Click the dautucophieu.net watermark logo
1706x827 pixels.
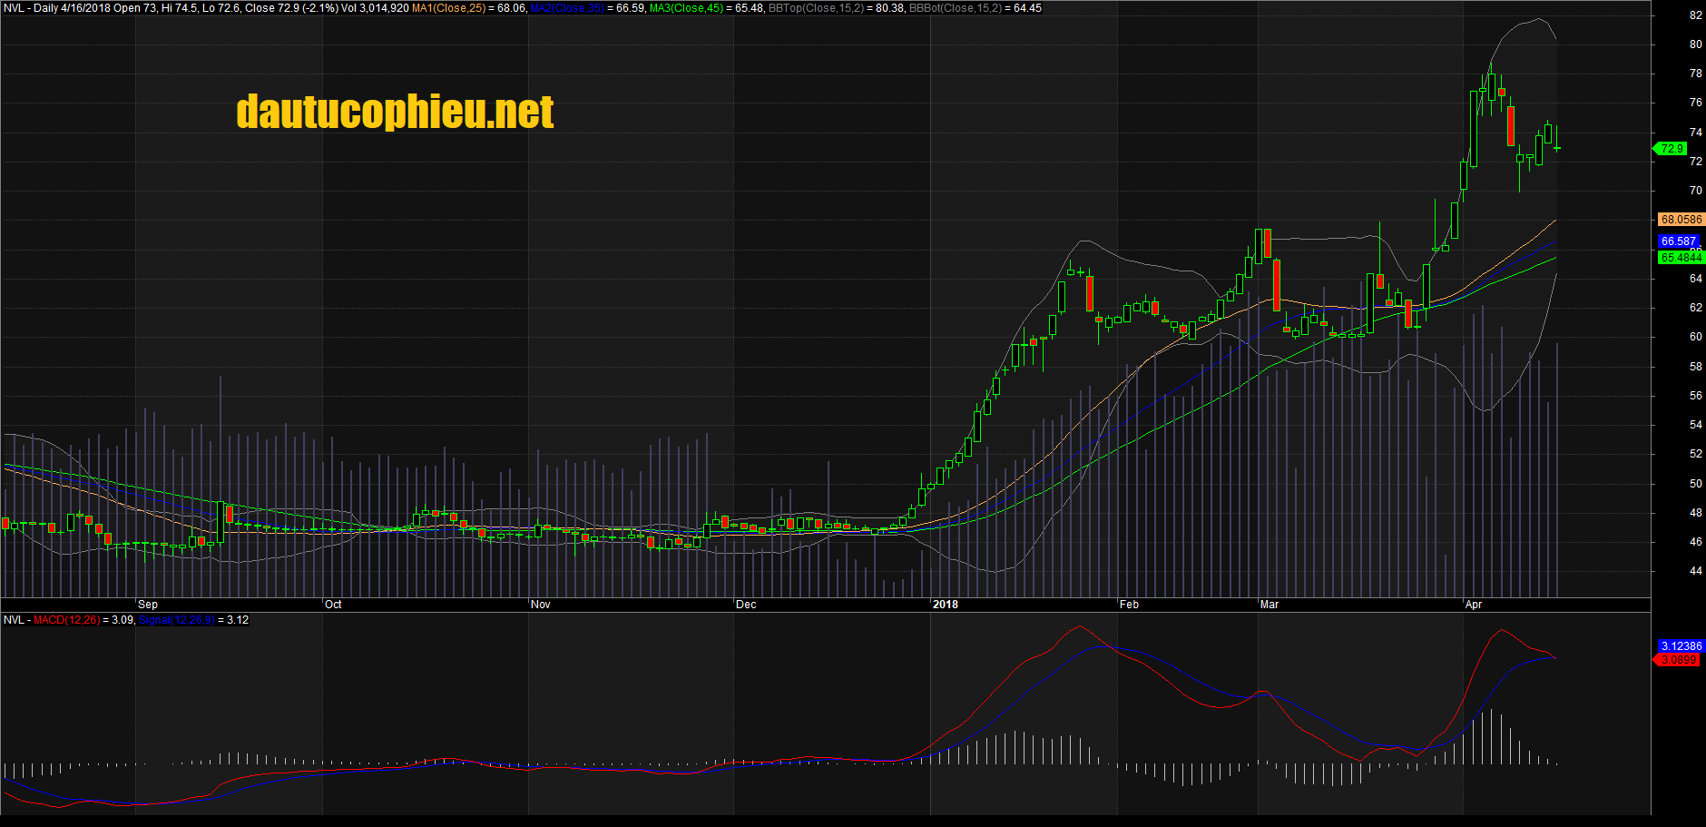(x=394, y=111)
